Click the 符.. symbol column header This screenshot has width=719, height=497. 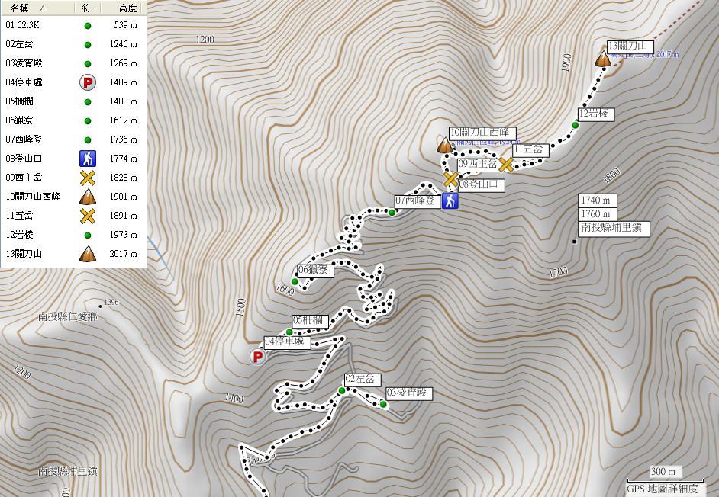click(88, 8)
